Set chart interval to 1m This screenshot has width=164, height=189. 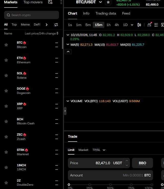[79, 25]
